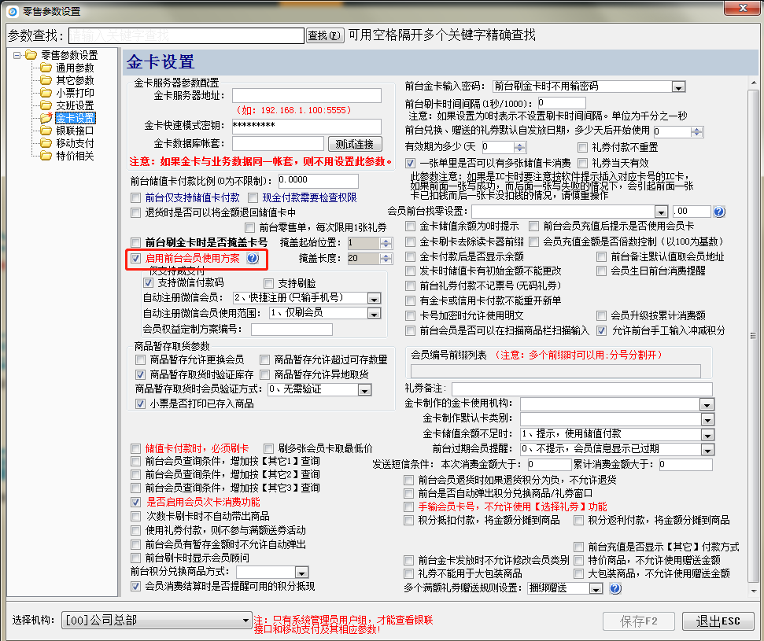This screenshot has width=764, height=641.
Task: Select 通用参数 in the settings tree
Action: click(75, 68)
